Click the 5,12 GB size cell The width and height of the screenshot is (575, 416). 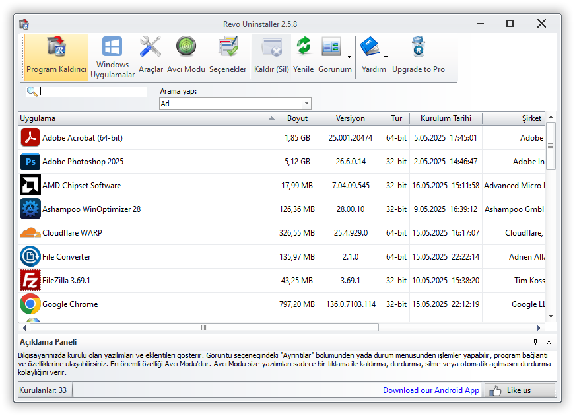pyautogui.click(x=297, y=162)
